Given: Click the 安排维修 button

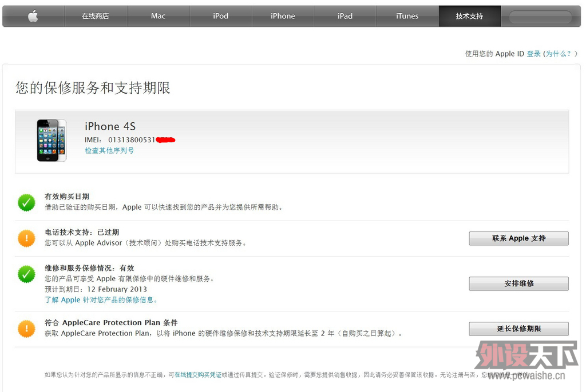Looking at the screenshot, I should click(518, 284).
